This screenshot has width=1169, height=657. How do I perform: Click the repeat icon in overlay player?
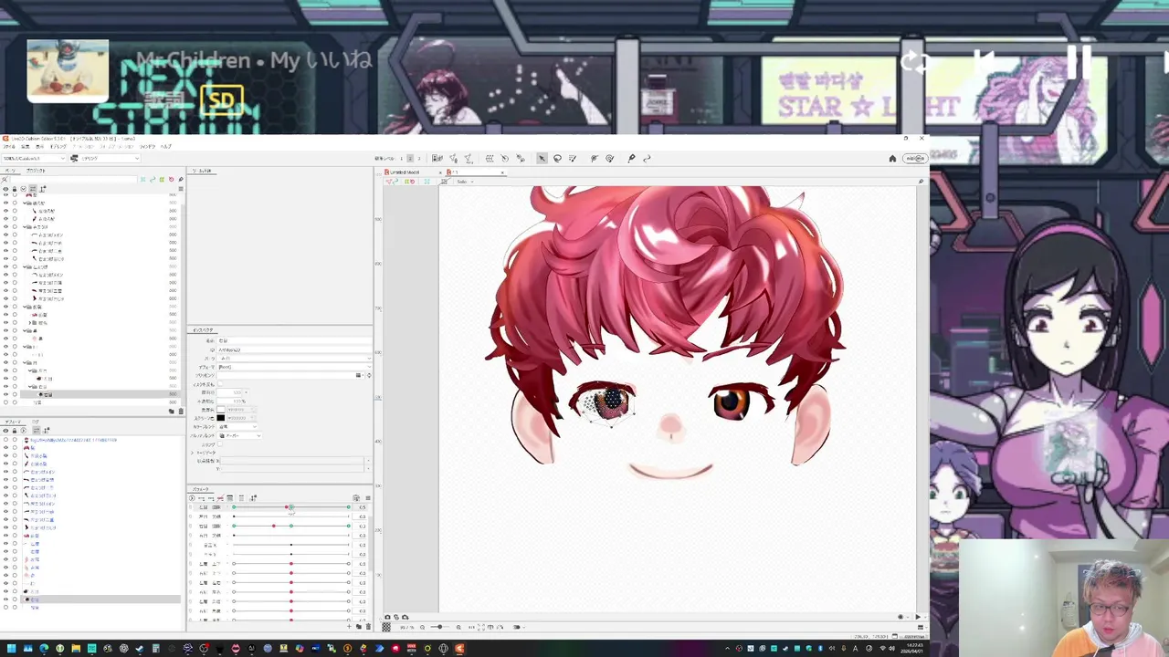point(914,61)
